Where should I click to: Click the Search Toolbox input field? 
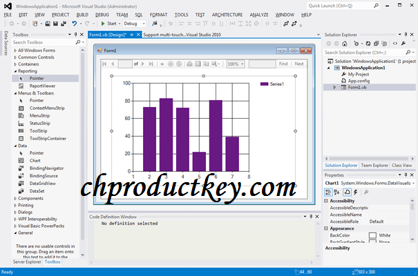click(x=44, y=42)
